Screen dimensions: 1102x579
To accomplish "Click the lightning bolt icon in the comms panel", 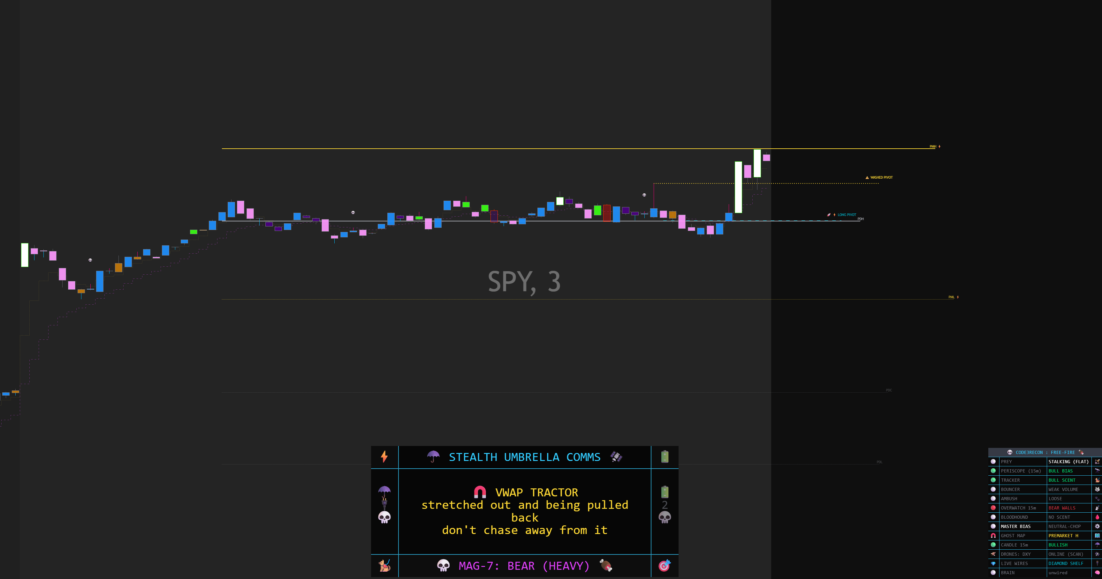I will (x=384, y=457).
